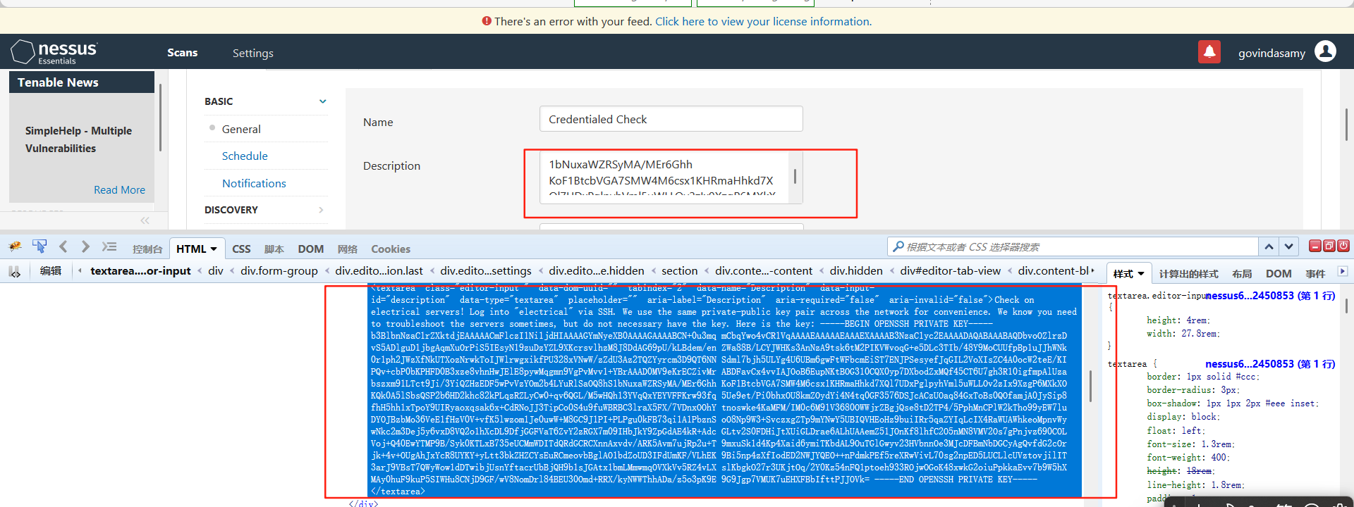Select the div.edito...e.hidden breadcrumb

(597, 271)
